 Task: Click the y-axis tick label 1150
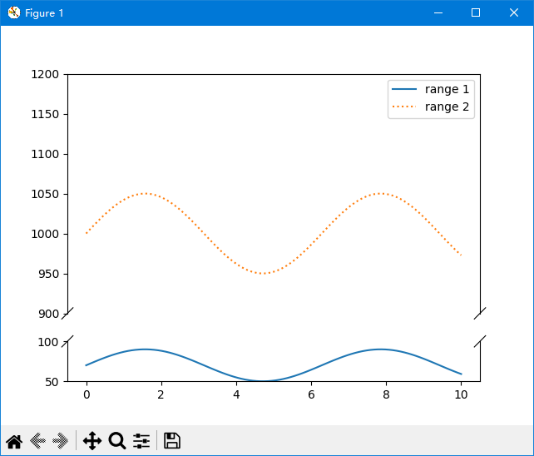(x=45, y=114)
